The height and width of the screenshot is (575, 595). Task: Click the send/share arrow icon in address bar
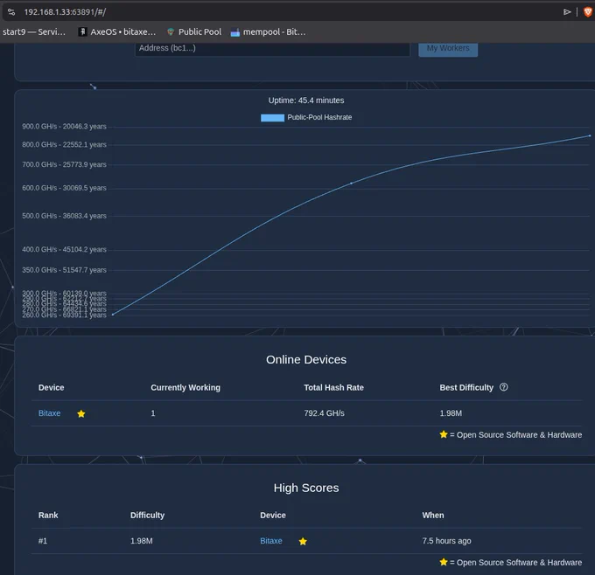(x=567, y=12)
